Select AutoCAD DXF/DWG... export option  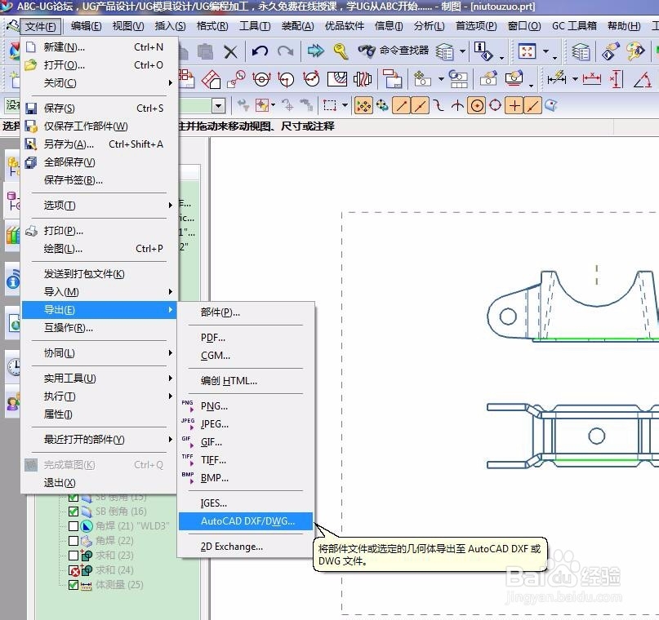pos(246,521)
